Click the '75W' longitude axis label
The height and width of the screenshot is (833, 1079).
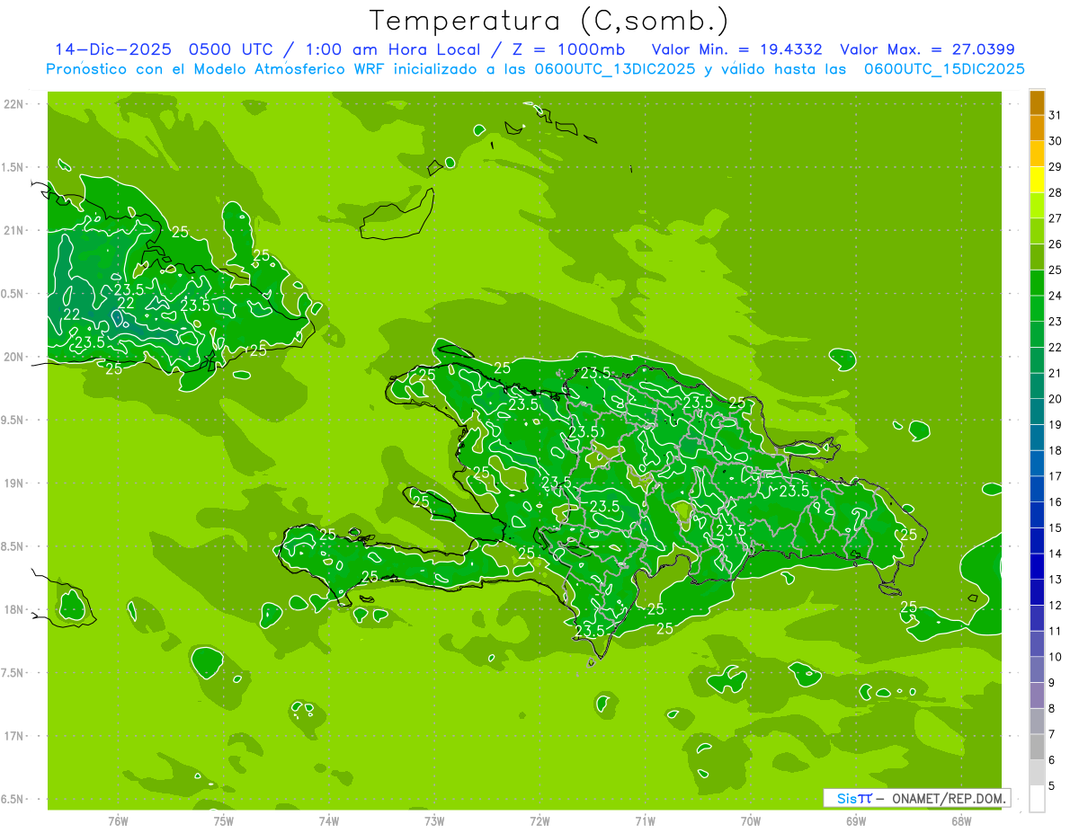click(223, 820)
